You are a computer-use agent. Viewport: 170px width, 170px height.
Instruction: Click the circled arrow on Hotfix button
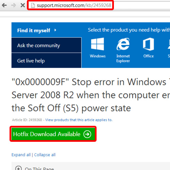tap(87, 134)
